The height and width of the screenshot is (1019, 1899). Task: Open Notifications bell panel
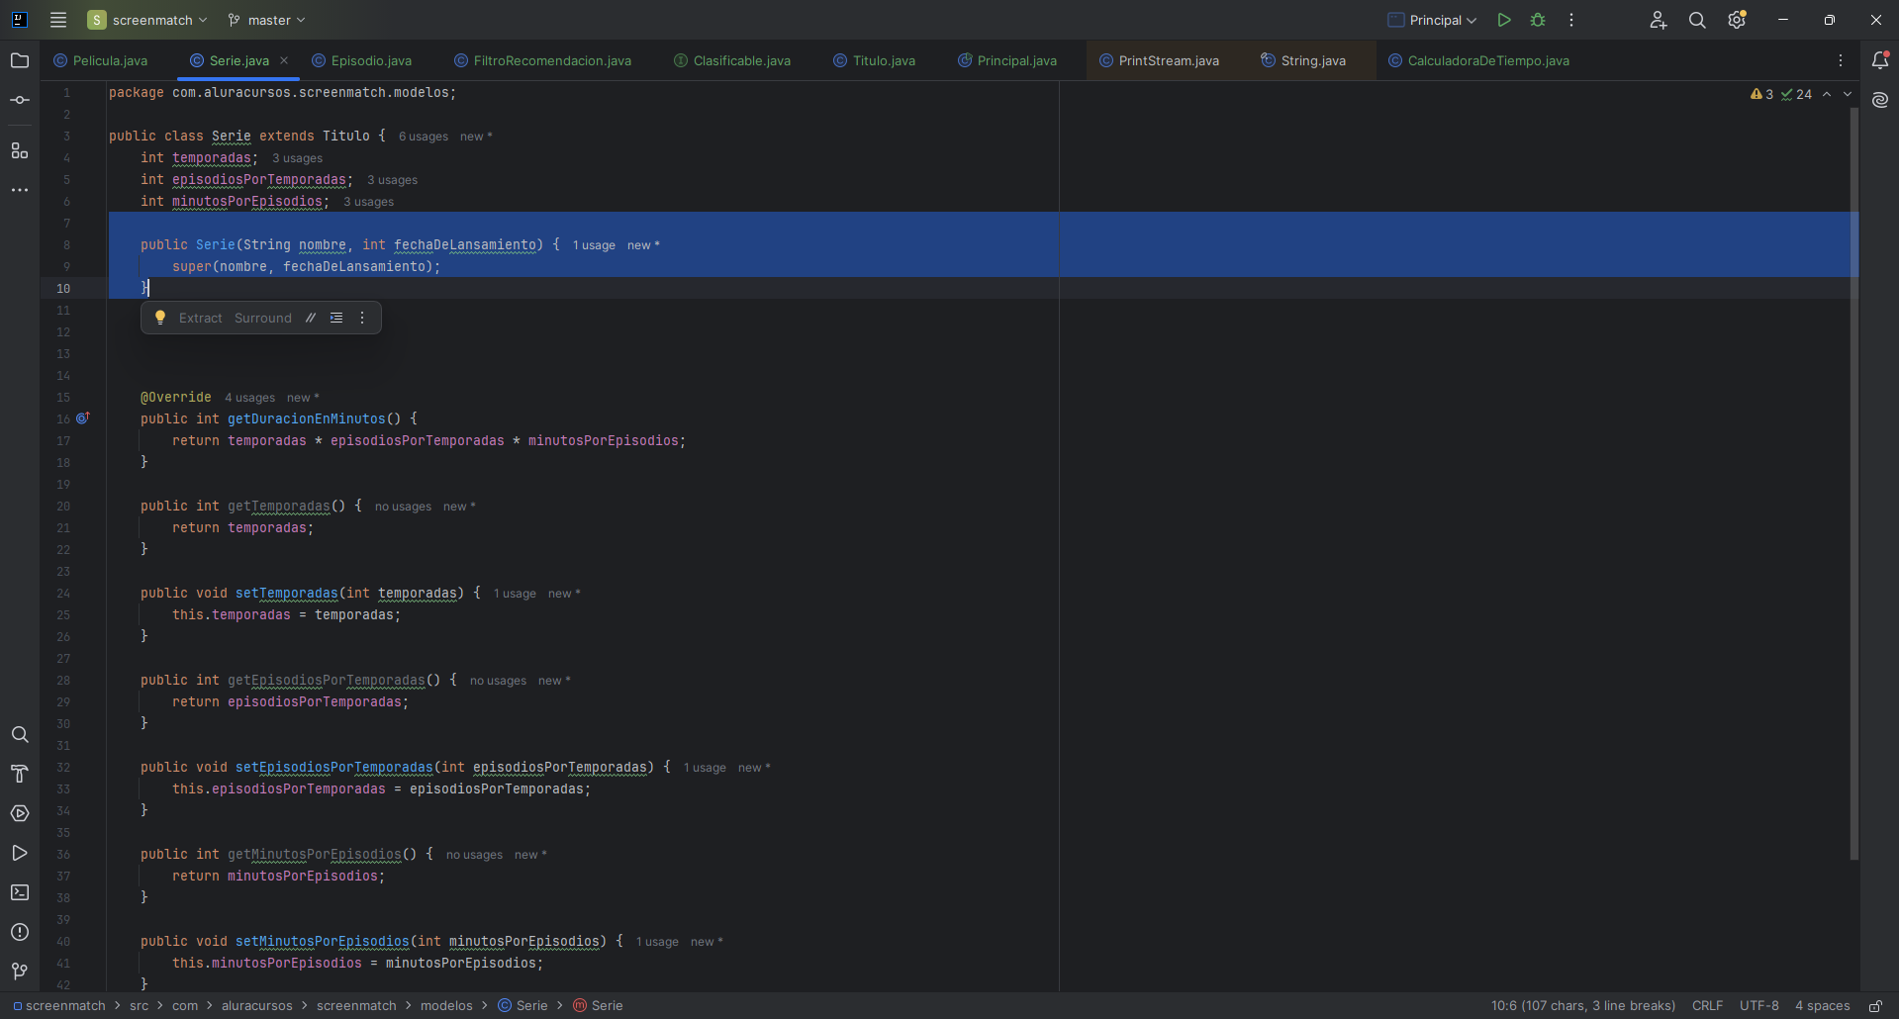click(1880, 60)
